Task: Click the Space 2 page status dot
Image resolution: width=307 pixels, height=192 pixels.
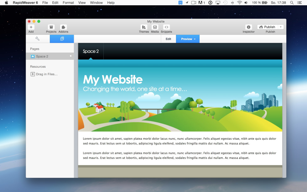Action: [71, 56]
